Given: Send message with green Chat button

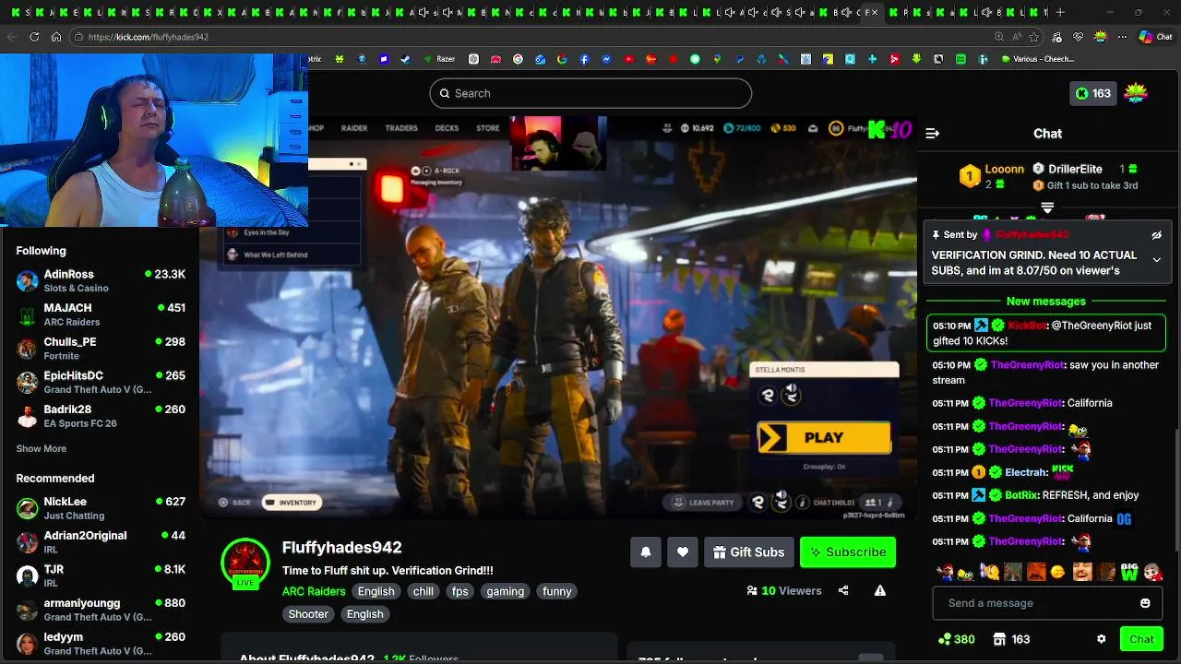Looking at the screenshot, I should [x=1141, y=639].
